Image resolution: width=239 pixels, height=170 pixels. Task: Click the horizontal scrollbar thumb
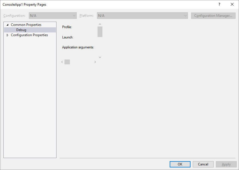click(67, 62)
